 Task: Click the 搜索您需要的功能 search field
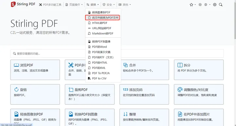click(117, 53)
